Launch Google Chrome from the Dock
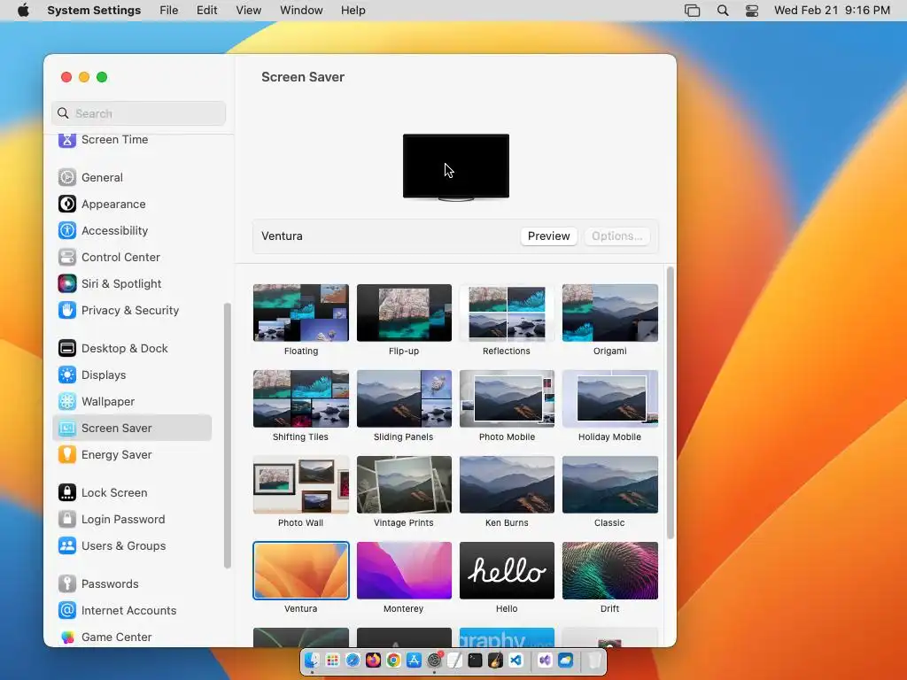Image resolution: width=907 pixels, height=680 pixels. (x=393, y=661)
